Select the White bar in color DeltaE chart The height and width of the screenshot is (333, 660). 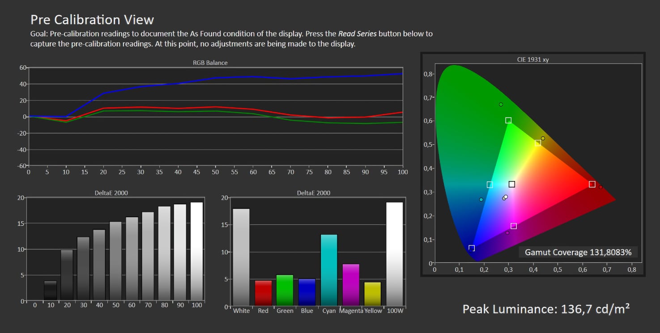click(241, 257)
